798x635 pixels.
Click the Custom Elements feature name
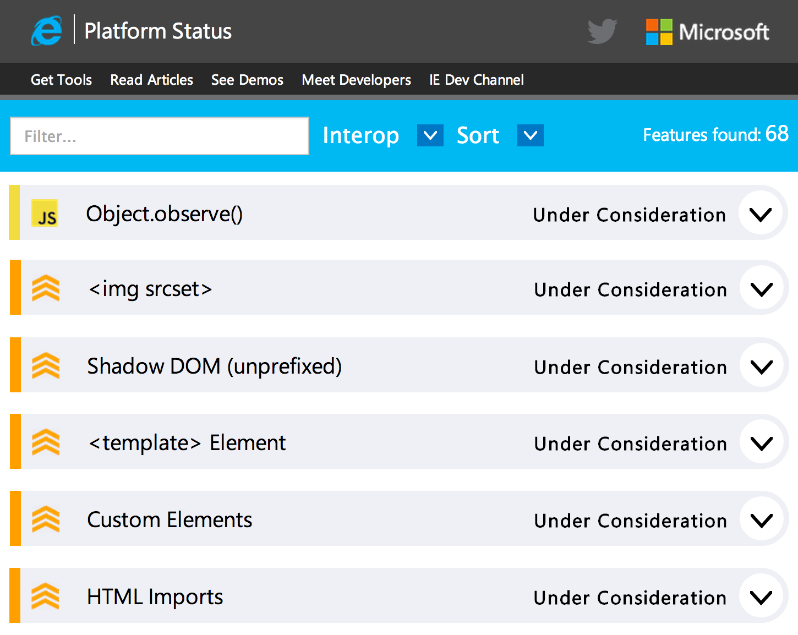170,520
